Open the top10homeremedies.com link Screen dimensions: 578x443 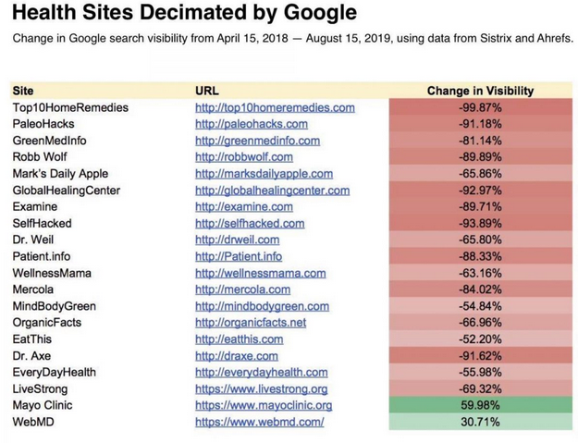point(275,107)
